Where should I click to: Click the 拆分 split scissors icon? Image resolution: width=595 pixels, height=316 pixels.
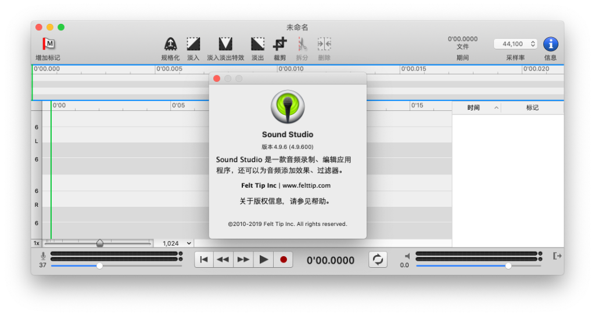click(x=302, y=44)
